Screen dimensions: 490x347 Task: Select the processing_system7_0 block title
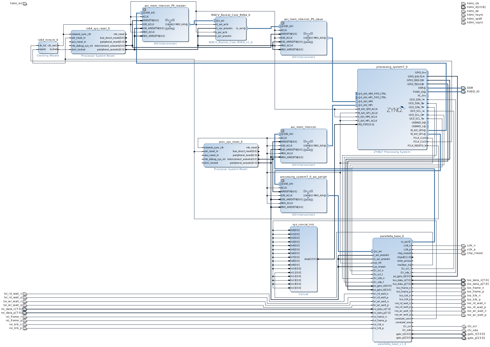pos(392,67)
